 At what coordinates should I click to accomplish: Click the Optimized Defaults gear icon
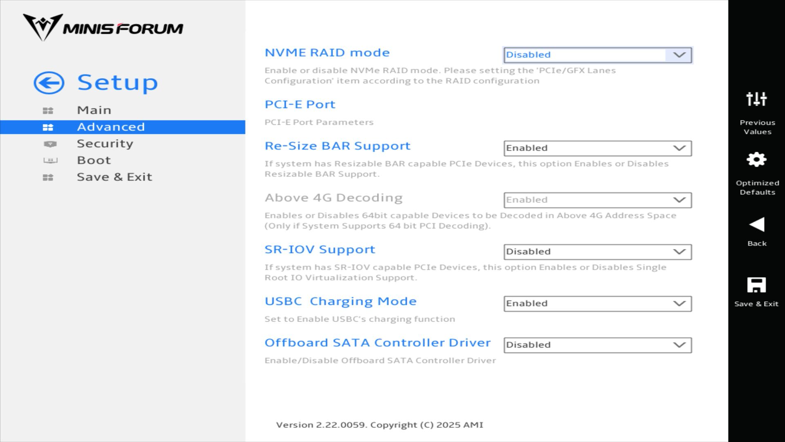[x=756, y=160]
